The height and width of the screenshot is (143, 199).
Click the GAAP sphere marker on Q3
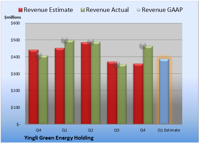click(117, 64)
